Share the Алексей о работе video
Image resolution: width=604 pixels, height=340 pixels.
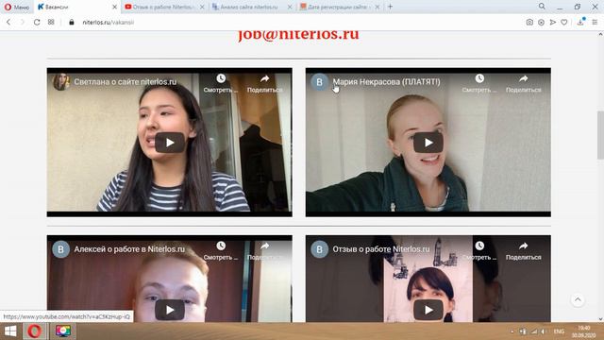point(265,250)
